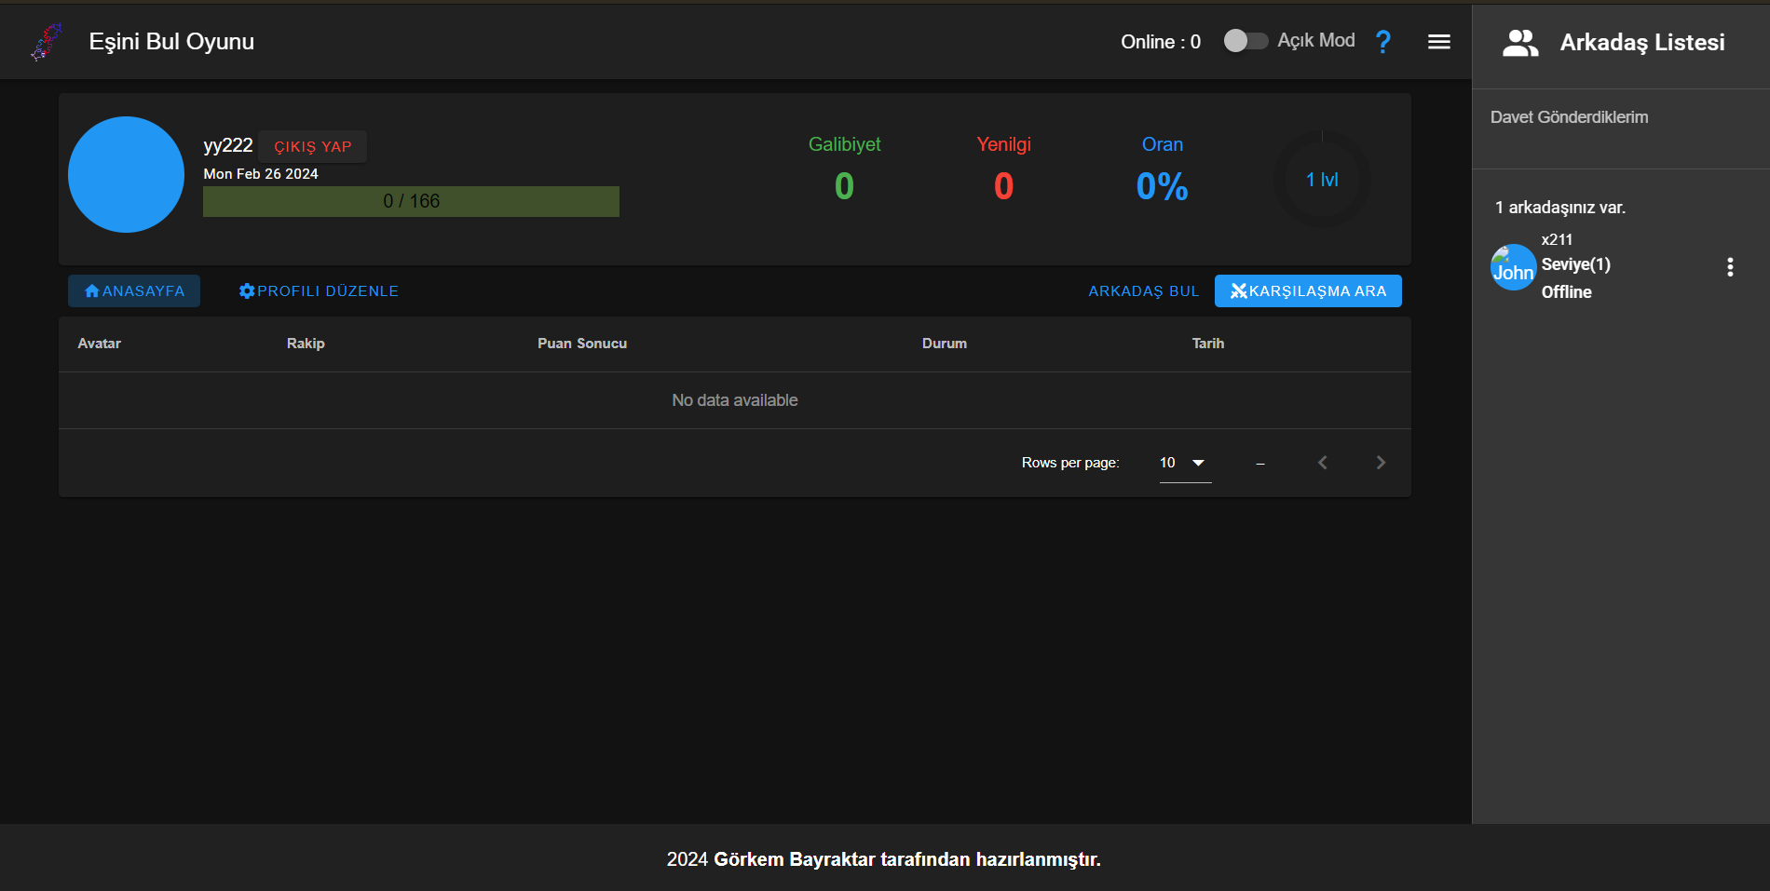Open the hamburger menu icon
The width and height of the screenshot is (1770, 891).
(x=1439, y=42)
